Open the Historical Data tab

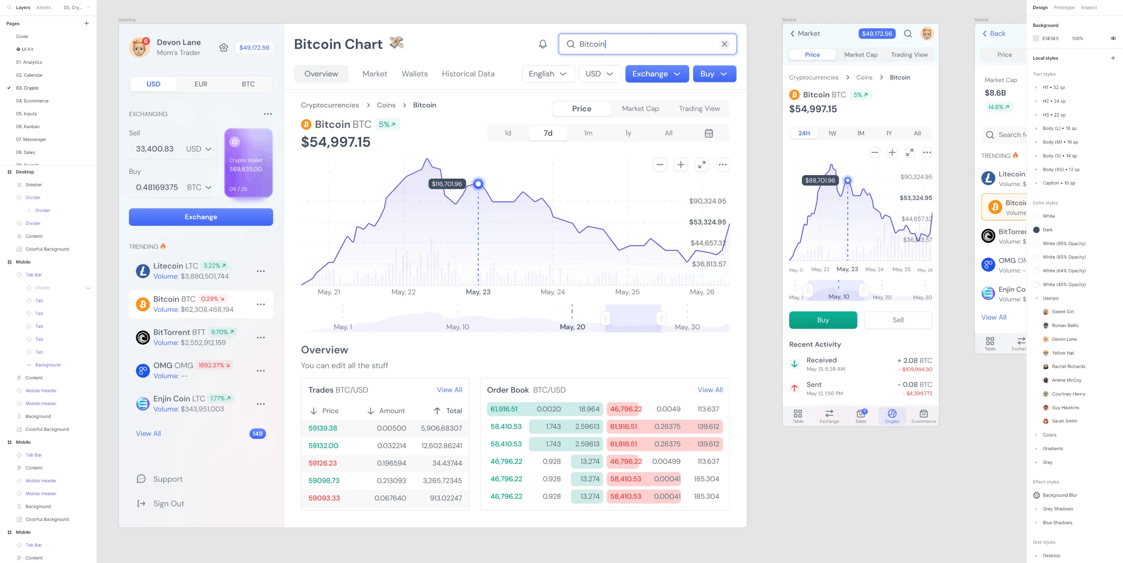[468, 74]
